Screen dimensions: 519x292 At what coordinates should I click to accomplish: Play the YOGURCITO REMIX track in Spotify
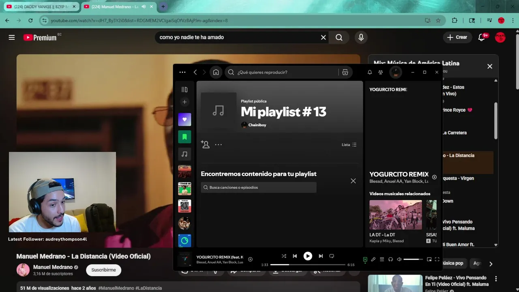coord(308,256)
